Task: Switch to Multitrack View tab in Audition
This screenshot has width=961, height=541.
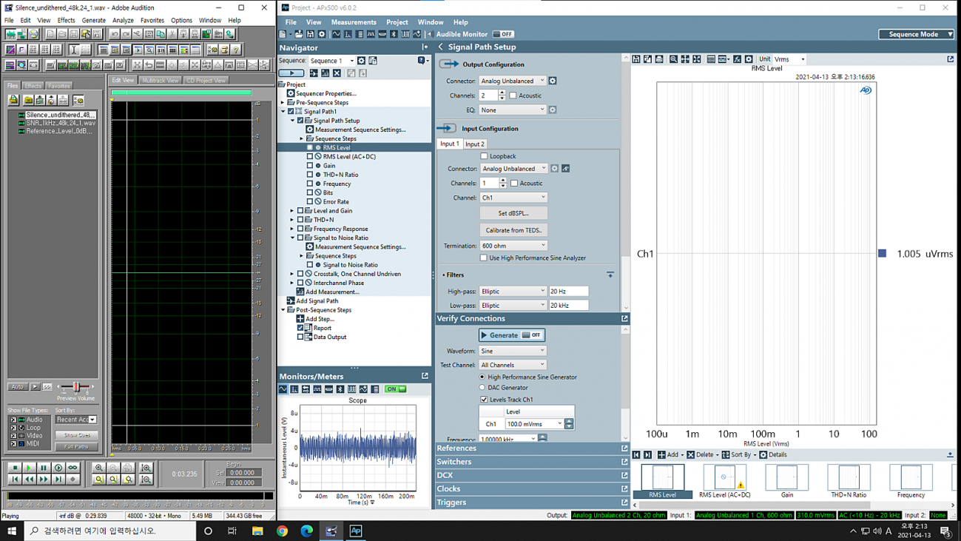Action: [160, 80]
